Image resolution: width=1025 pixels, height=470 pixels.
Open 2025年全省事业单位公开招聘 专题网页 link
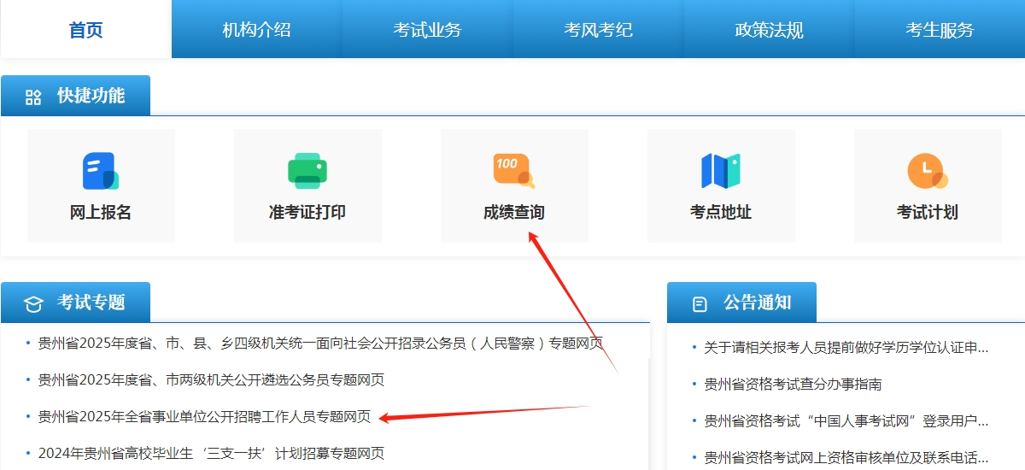click(204, 417)
